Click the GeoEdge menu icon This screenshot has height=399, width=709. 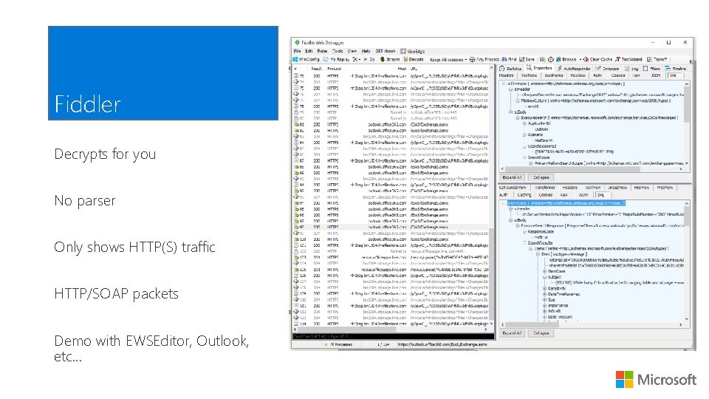[403, 51]
